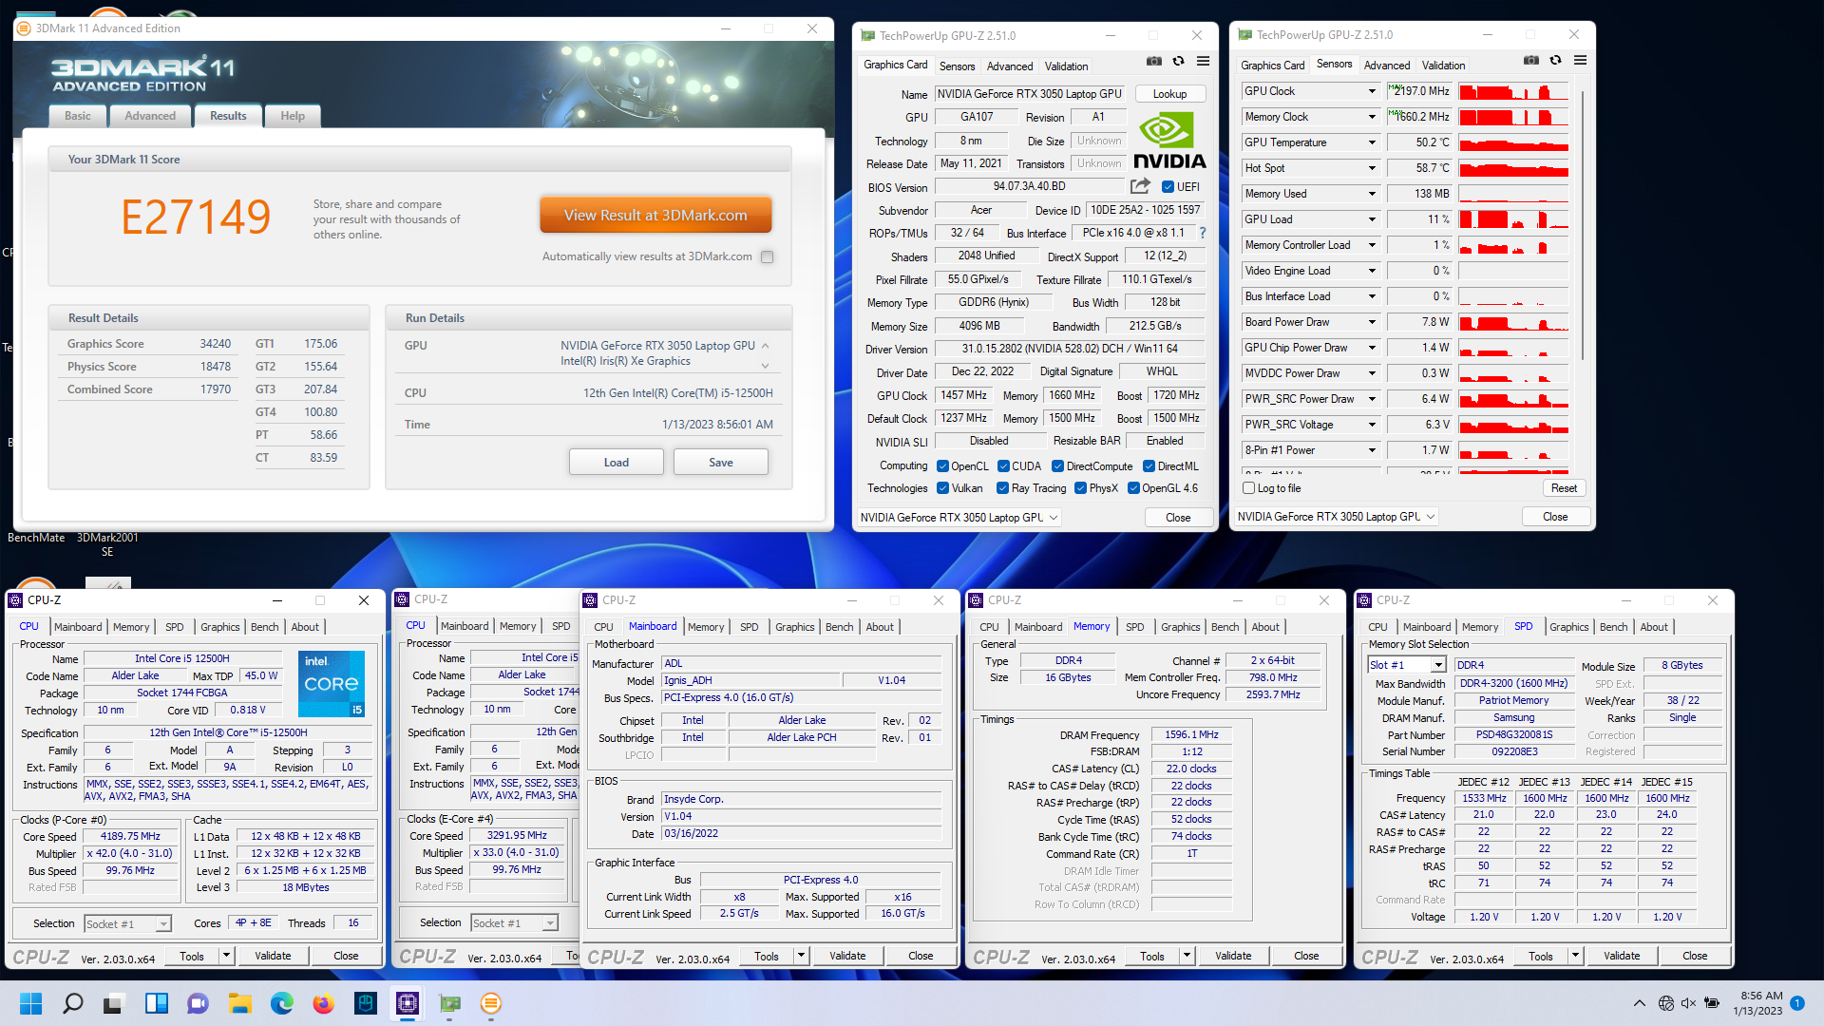The width and height of the screenshot is (1824, 1026).
Task: Open taskbar Search
Action: (72, 1003)
